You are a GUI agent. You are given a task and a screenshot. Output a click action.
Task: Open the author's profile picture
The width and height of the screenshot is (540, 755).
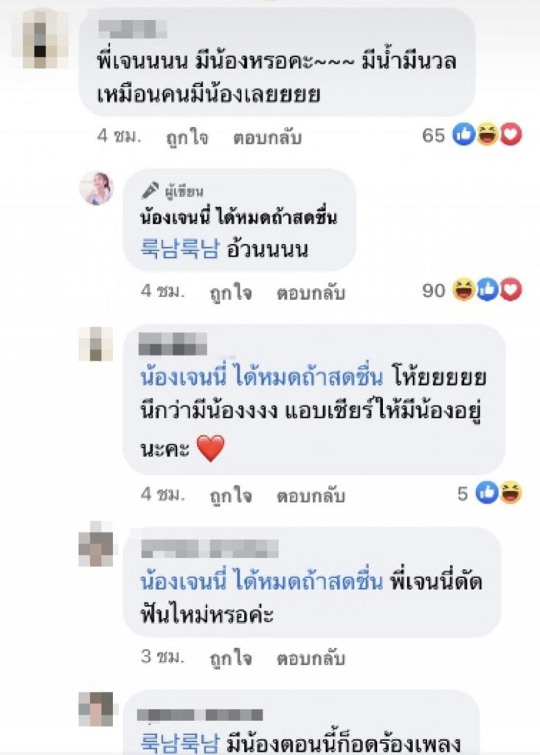click(97, 188)
